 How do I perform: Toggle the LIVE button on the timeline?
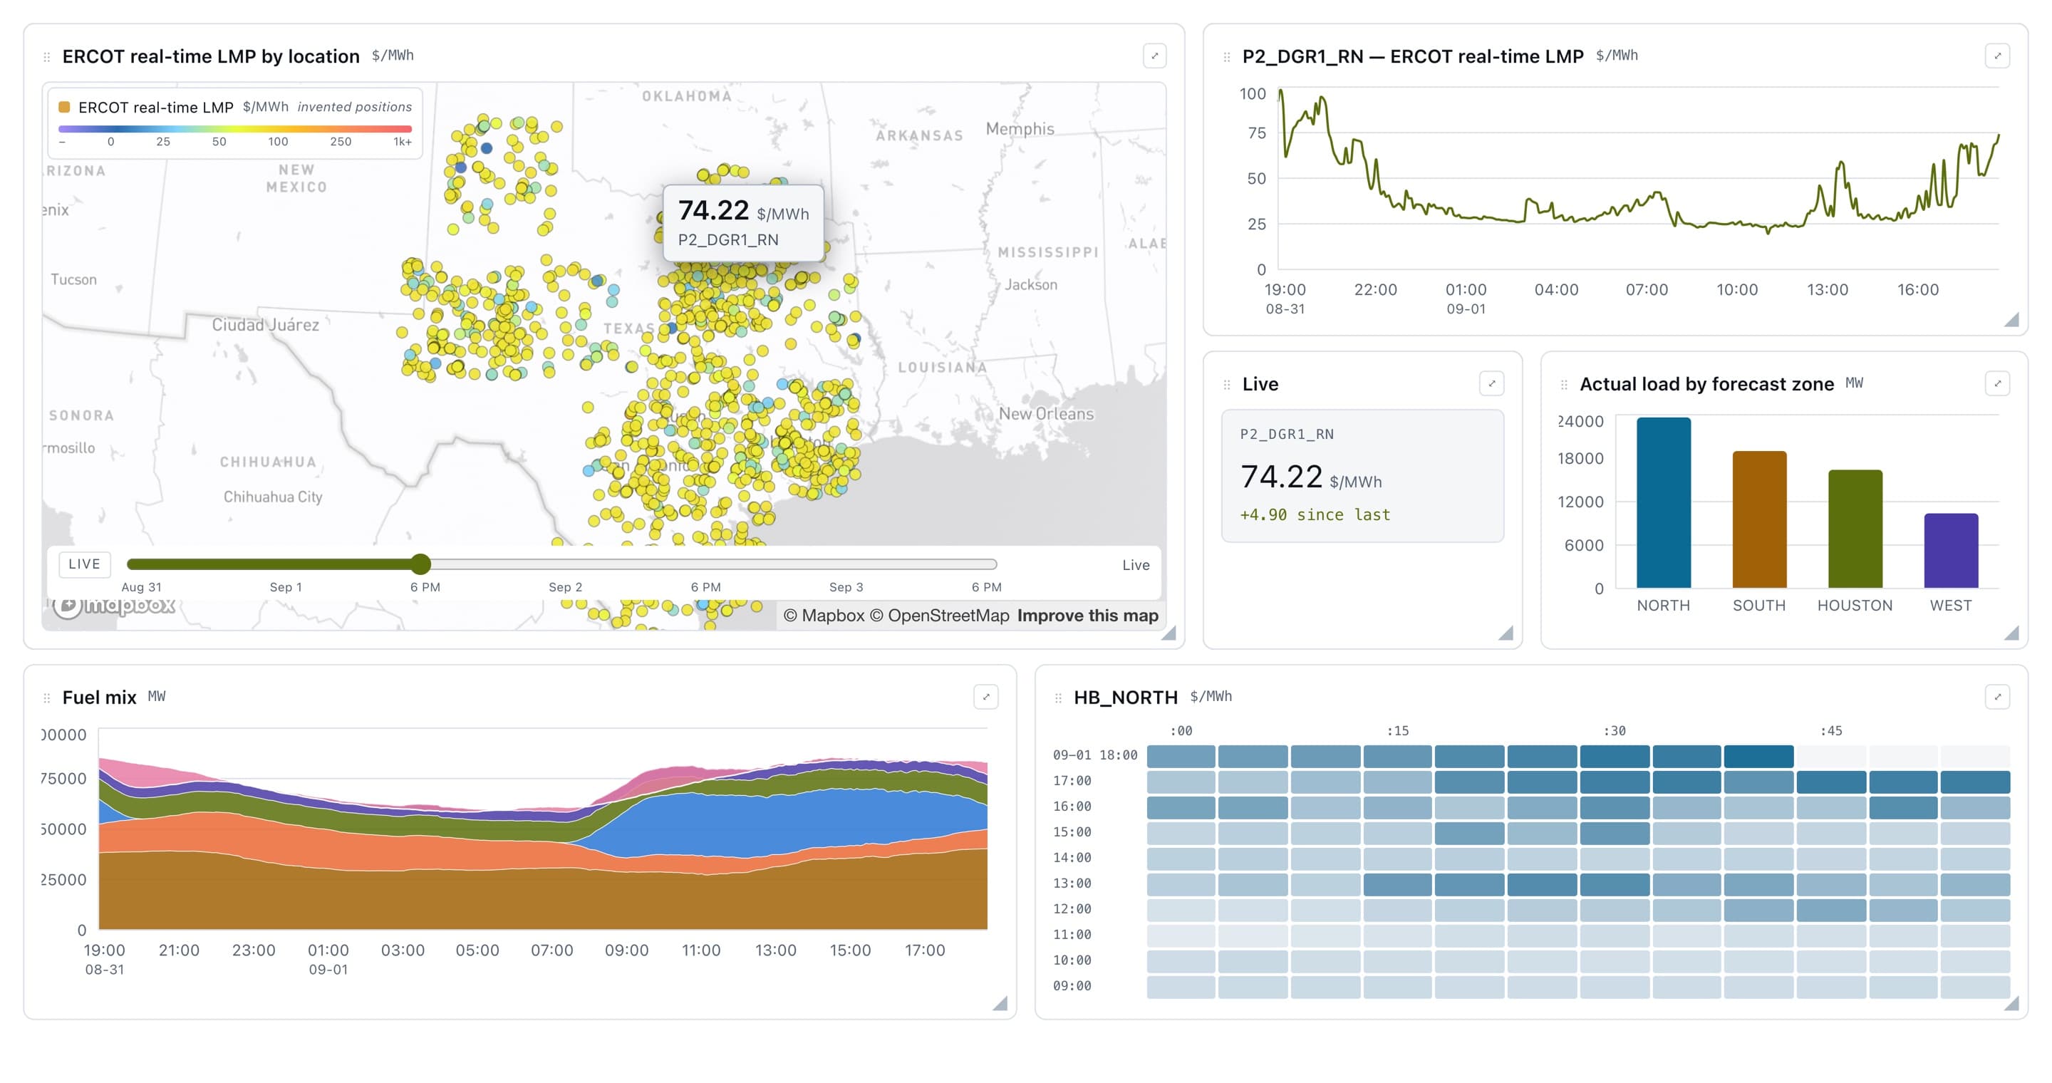[x=85, y=564]
